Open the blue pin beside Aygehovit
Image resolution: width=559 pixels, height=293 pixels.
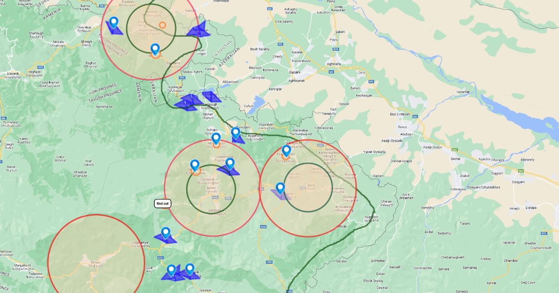pos(236,133)
